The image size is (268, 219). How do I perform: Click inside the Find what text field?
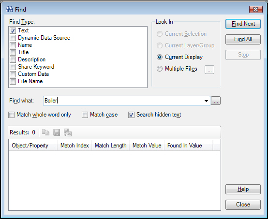(x=123, y=101)
